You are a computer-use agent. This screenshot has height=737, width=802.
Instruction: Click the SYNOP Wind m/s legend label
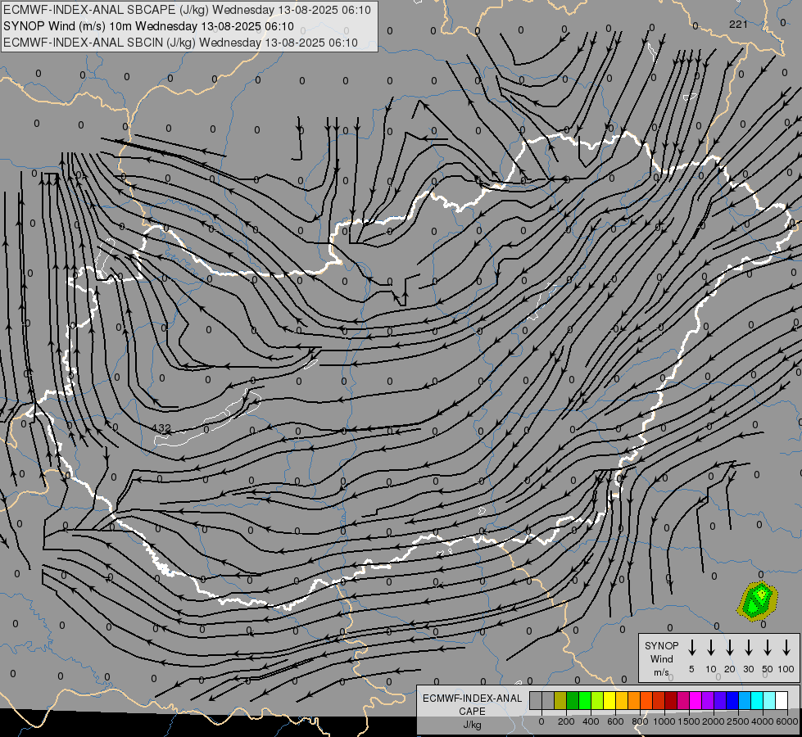click(x=661, y=658)
